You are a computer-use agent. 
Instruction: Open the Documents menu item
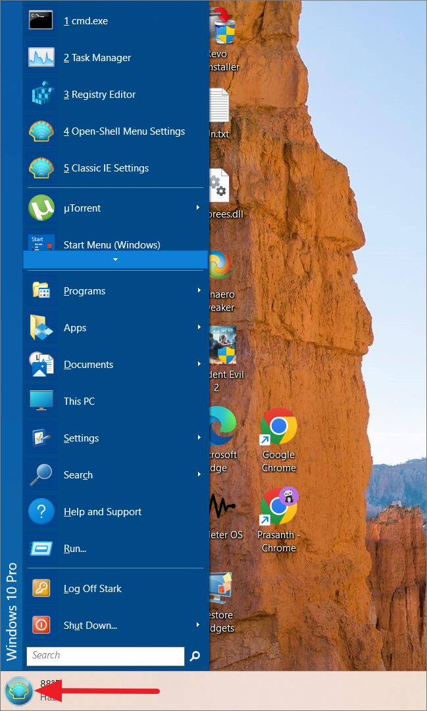pos(88,365)
